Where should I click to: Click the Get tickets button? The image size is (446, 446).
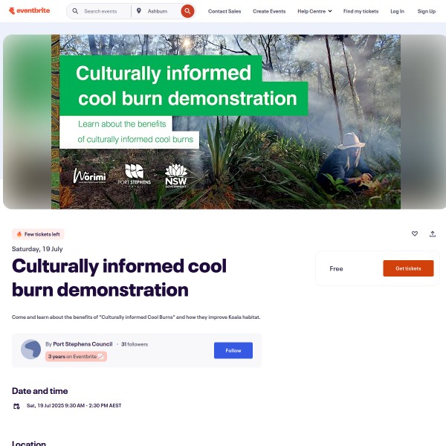[408, 268]
